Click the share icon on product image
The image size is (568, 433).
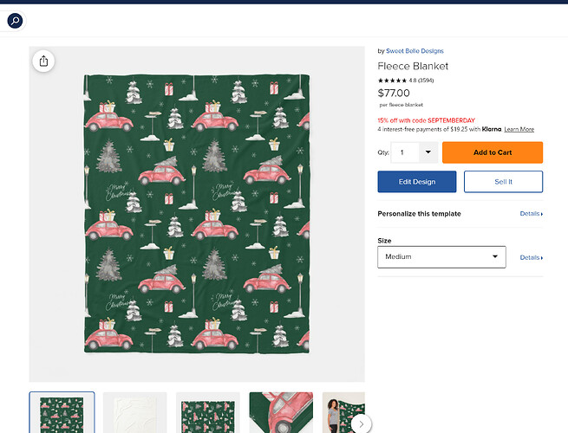(43, 61)
